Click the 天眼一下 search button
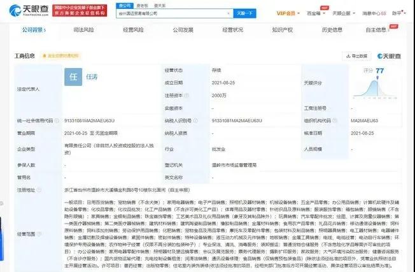This screenshot has height=272, width=415. pos(244,13)
